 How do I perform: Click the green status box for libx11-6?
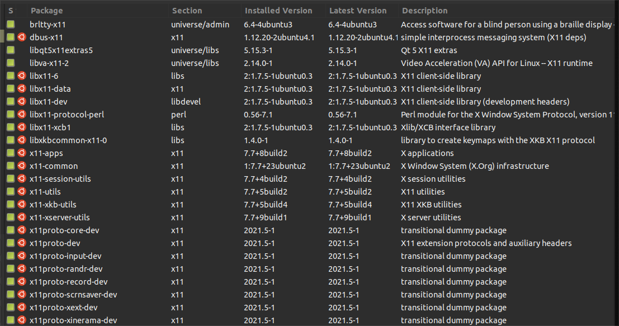click(11, 76)
